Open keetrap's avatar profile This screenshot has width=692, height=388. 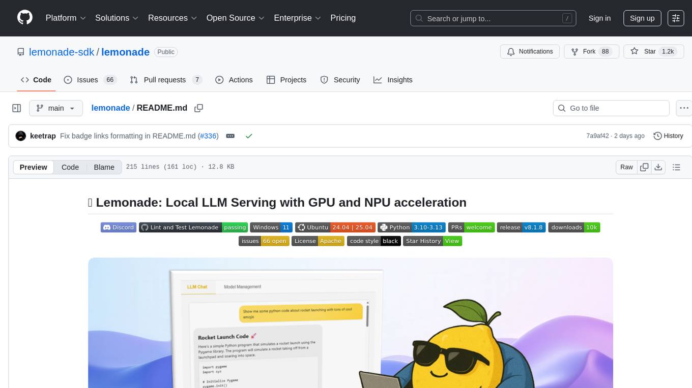pos(21,136)
